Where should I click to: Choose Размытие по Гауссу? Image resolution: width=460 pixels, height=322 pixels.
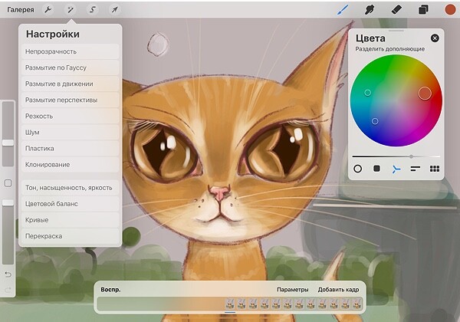[70, 67]
